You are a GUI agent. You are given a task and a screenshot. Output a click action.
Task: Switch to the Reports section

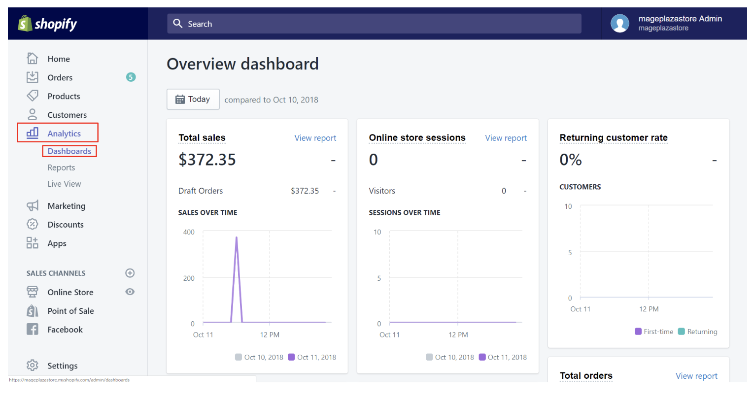pos(61,167)
